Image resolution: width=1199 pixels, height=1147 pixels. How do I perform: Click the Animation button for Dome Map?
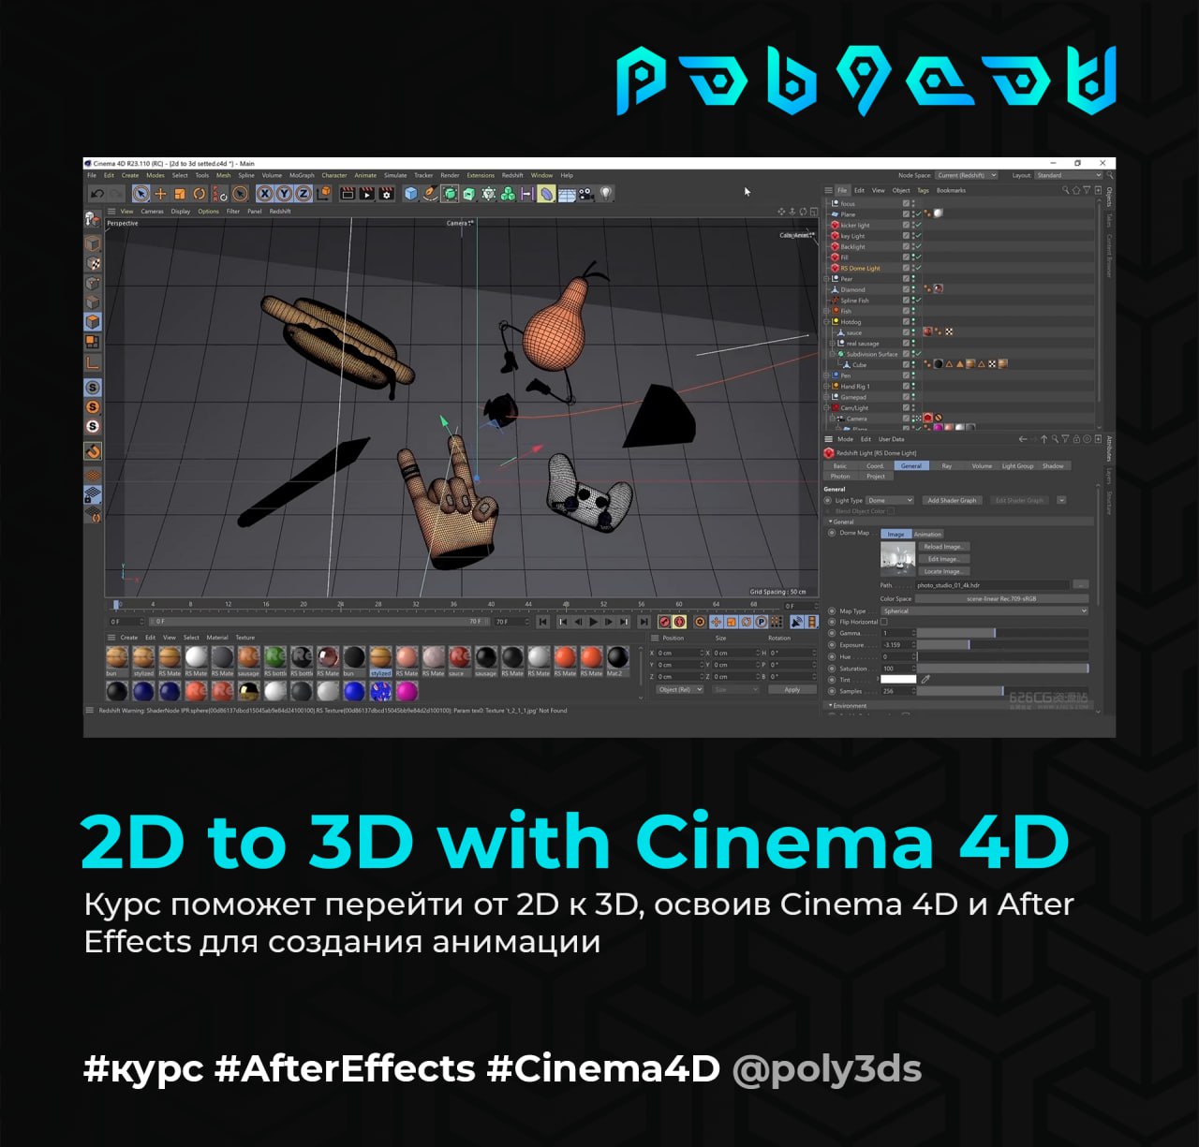point(927,534)
